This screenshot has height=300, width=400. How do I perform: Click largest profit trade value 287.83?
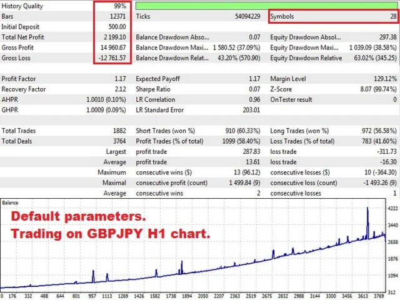pyautogui.click(x=251, y=152)
